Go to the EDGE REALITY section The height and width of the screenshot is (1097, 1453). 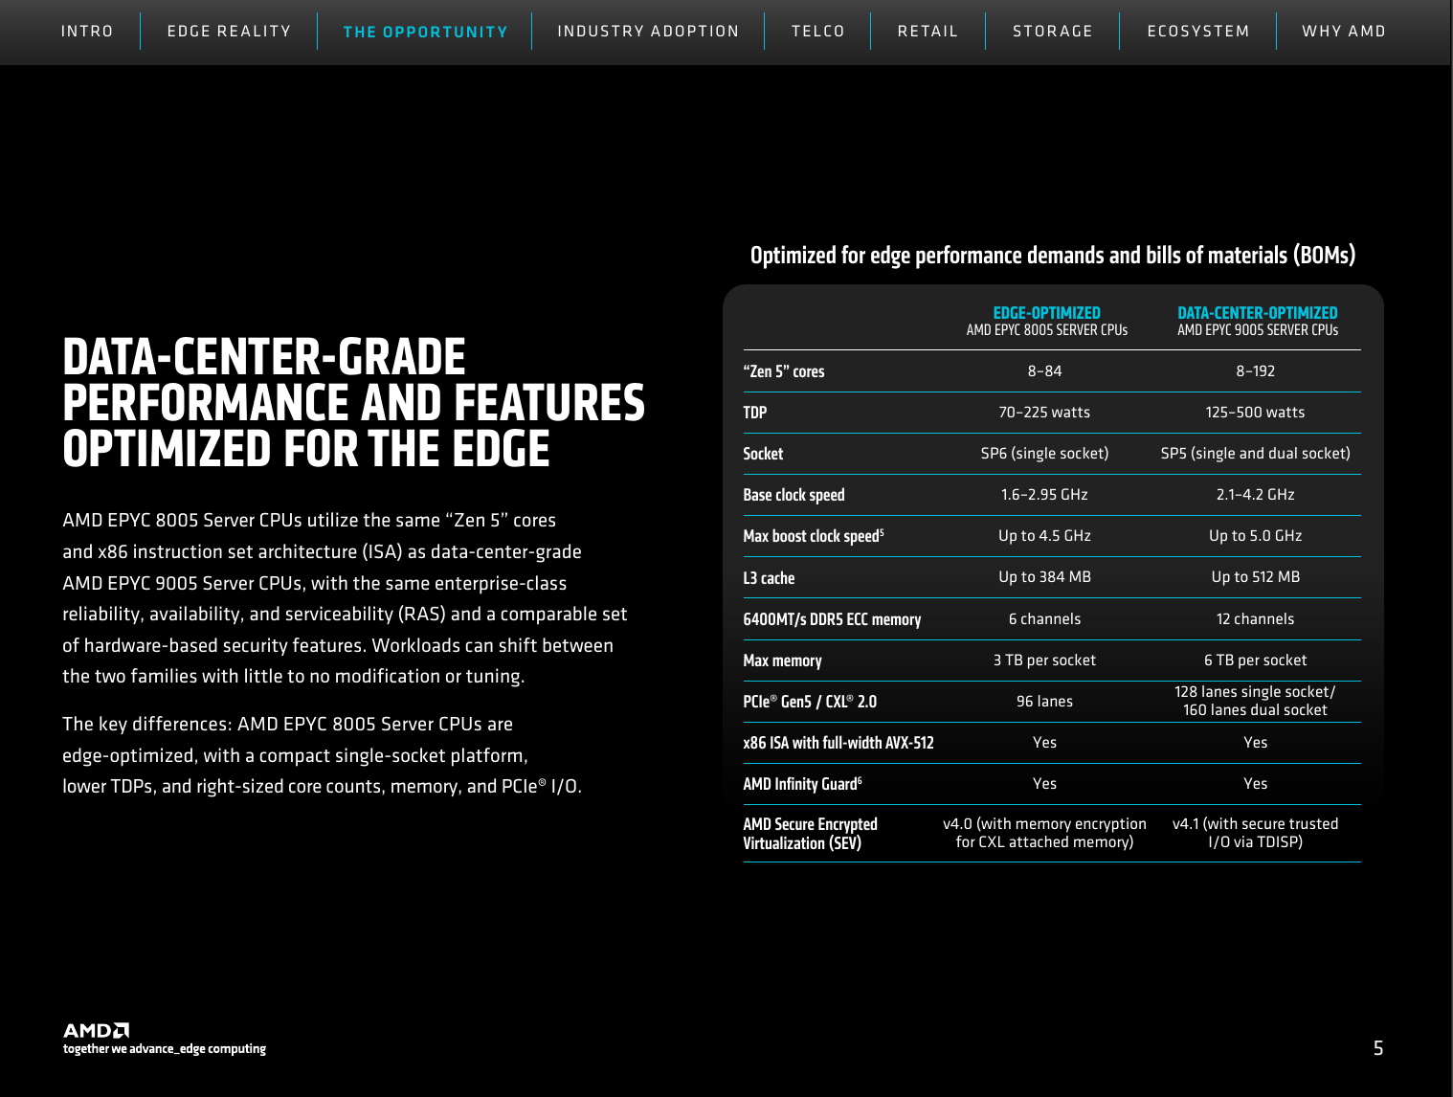coord(229,32)
